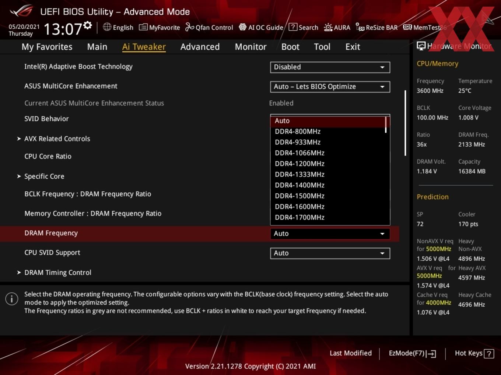Image resolution: width=501 pixels, height=375 pixels.
Task: Open the Hot Keys help
Action: [474, 353]
